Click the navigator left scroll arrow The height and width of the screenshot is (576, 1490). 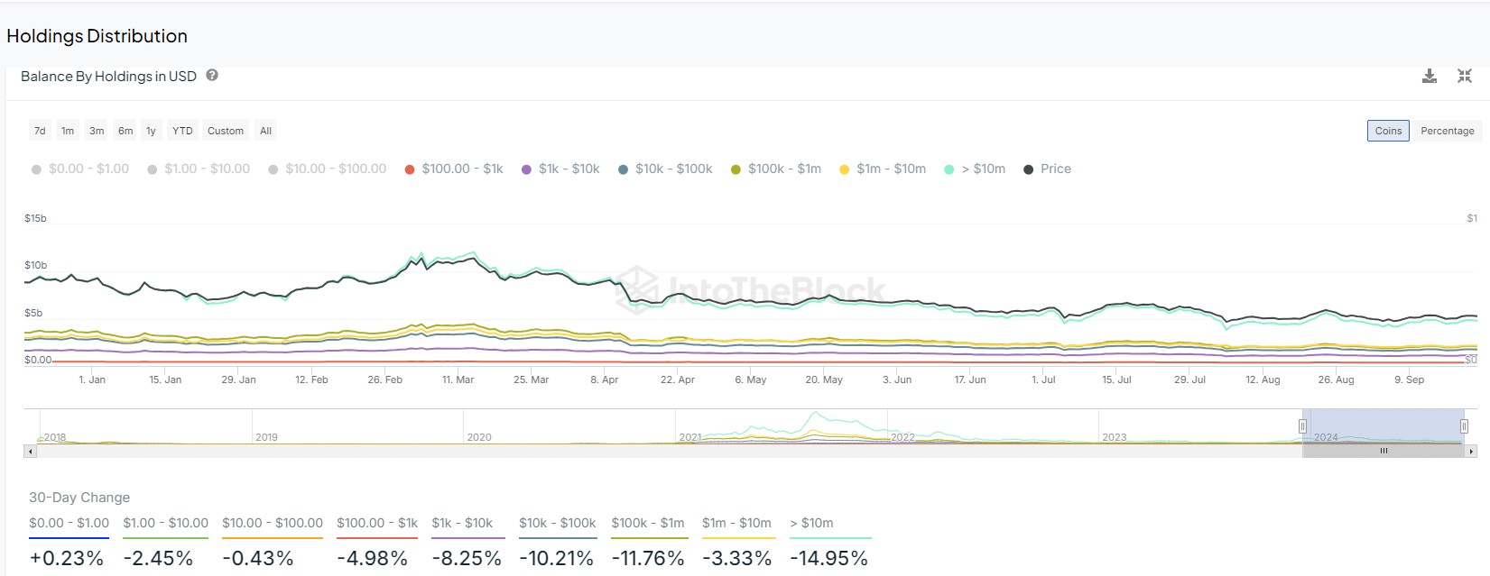pyautogui.click(x=31, y=451)
